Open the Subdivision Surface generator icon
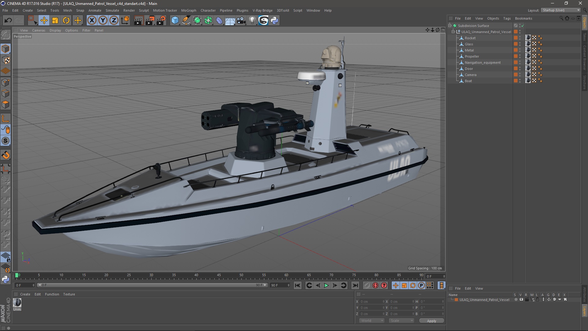 (x=197, y=21)
